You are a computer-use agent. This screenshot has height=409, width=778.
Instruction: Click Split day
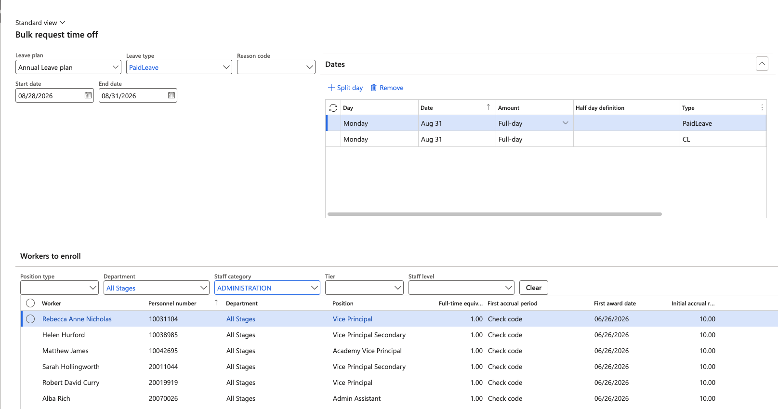pyautogui.click(x=345, y=88)
